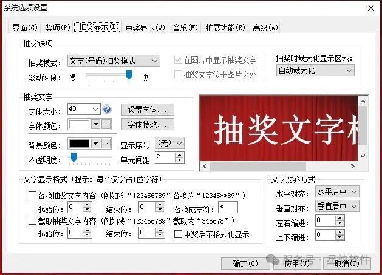Enable 抽奖文字位于图片之外 checkbox
This screenshot has width=382, height=275.
[178, 75]
